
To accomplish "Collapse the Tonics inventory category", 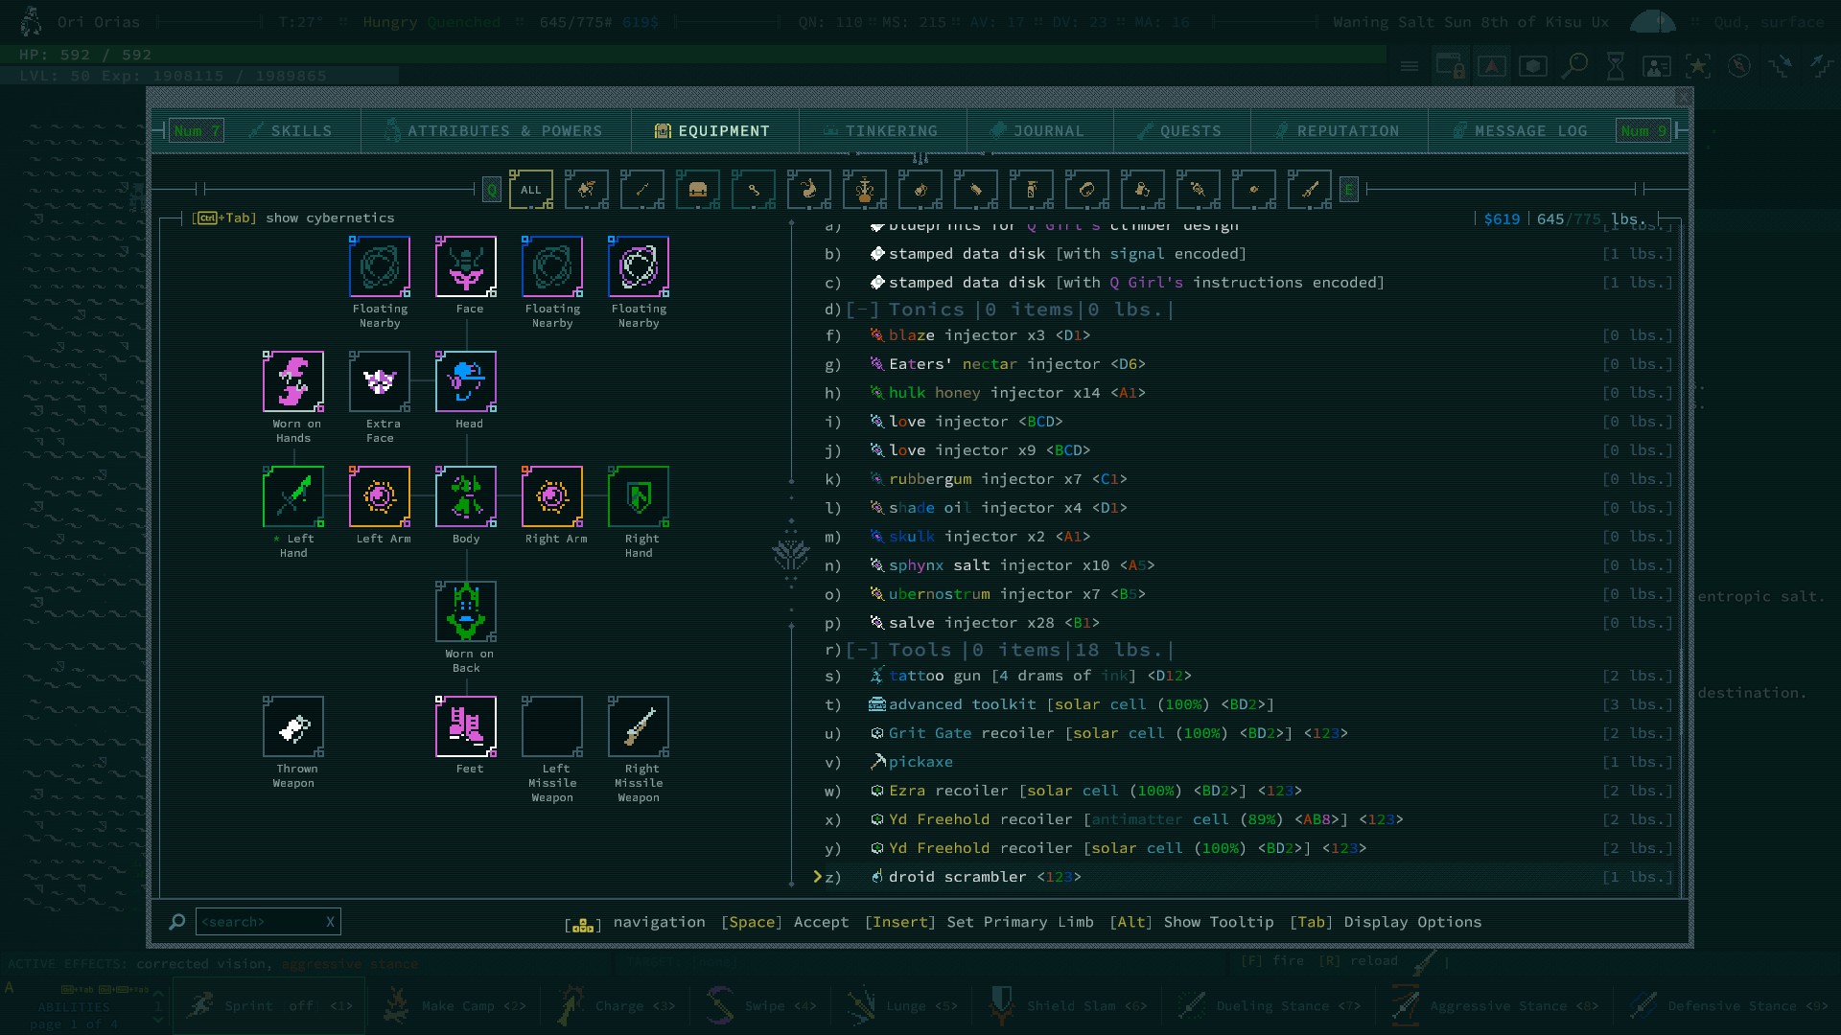I will point(862,310).
